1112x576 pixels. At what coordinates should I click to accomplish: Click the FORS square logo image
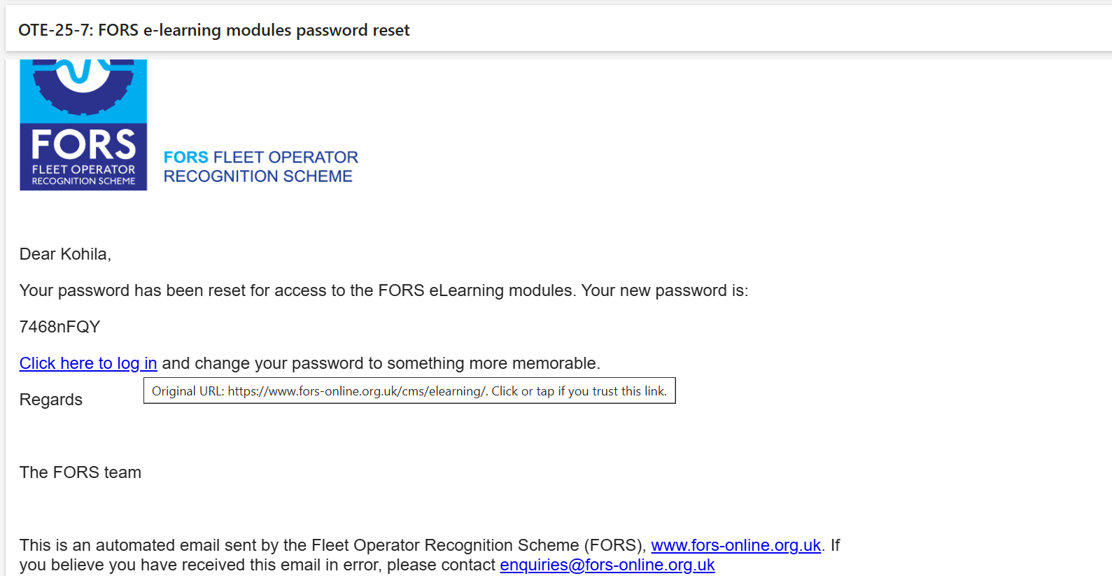(83, 125)
